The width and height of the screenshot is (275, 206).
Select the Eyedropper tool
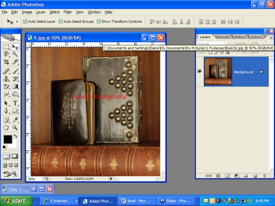(15, 120)
